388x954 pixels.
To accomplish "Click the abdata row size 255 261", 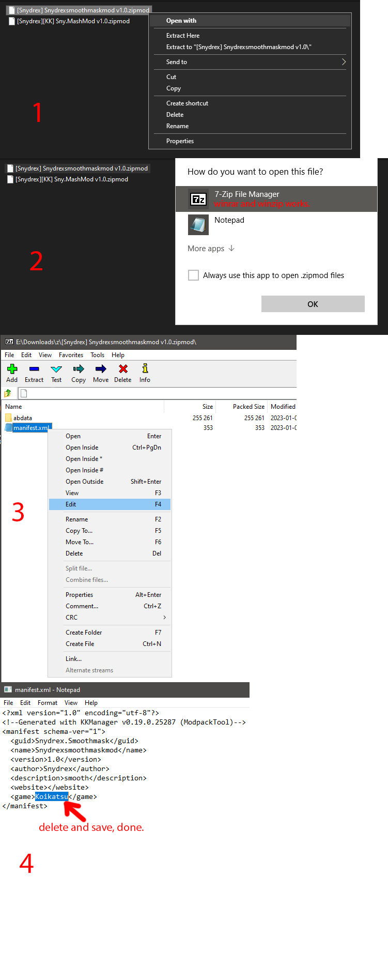I will [x=203, y=418].
